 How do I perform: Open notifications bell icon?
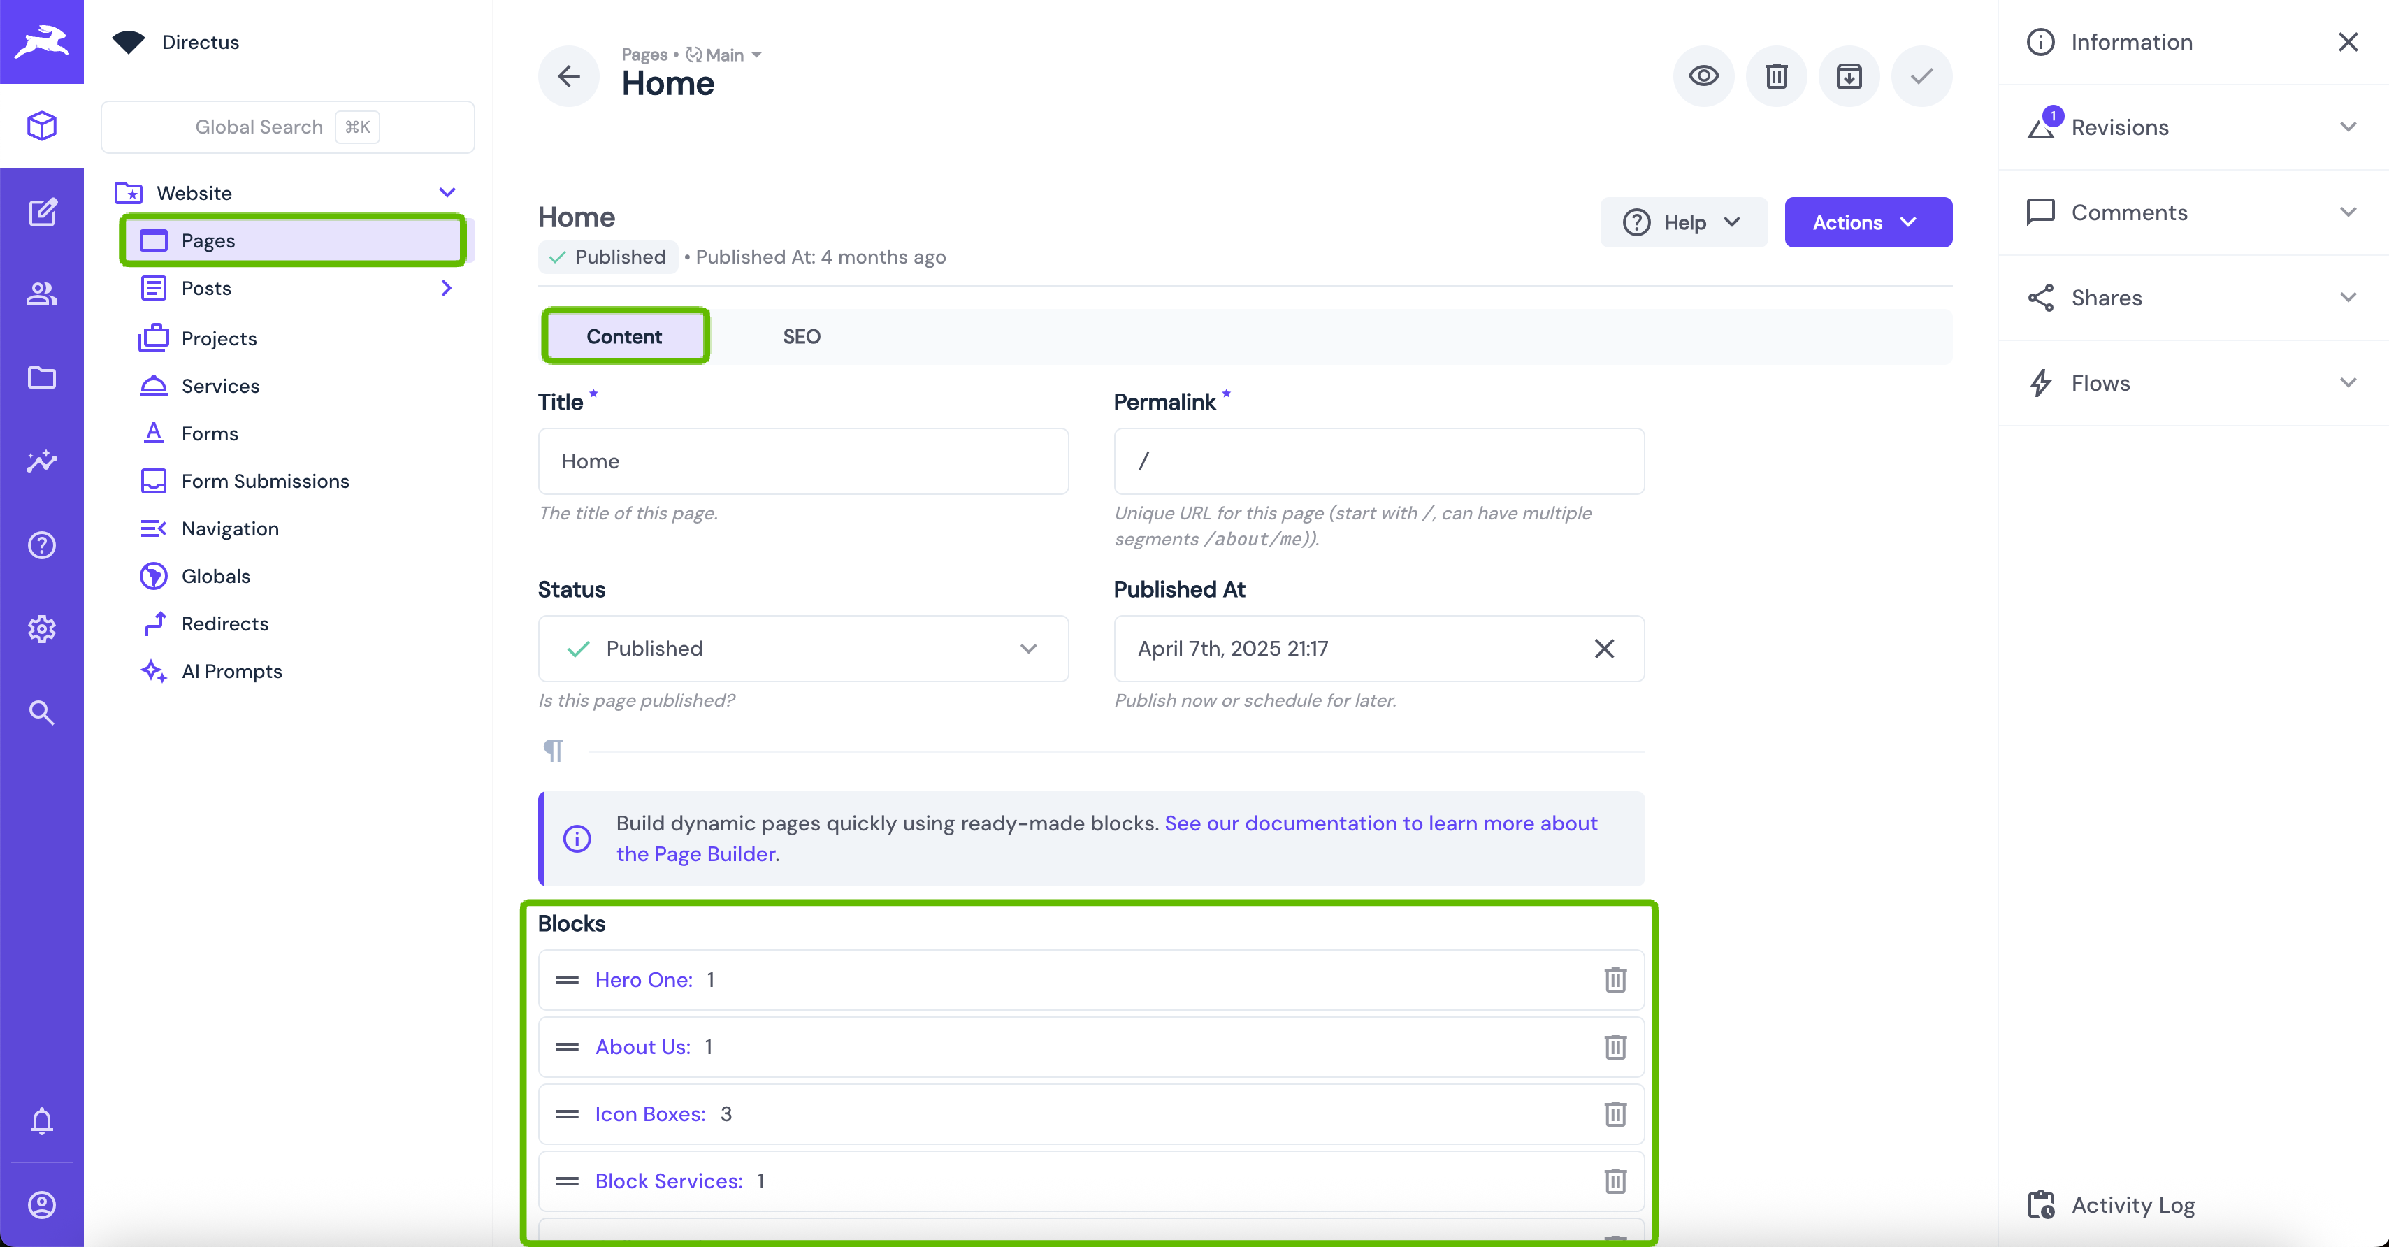coord(42,1121)
